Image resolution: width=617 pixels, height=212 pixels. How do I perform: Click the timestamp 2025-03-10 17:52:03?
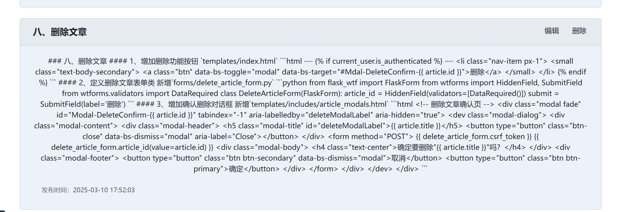[x=104, y=190]
